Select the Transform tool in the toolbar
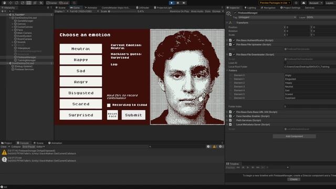 click(x=35, y=3)
